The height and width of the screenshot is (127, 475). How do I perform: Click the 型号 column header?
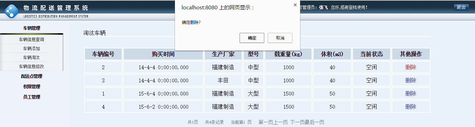tap(253, 54)
